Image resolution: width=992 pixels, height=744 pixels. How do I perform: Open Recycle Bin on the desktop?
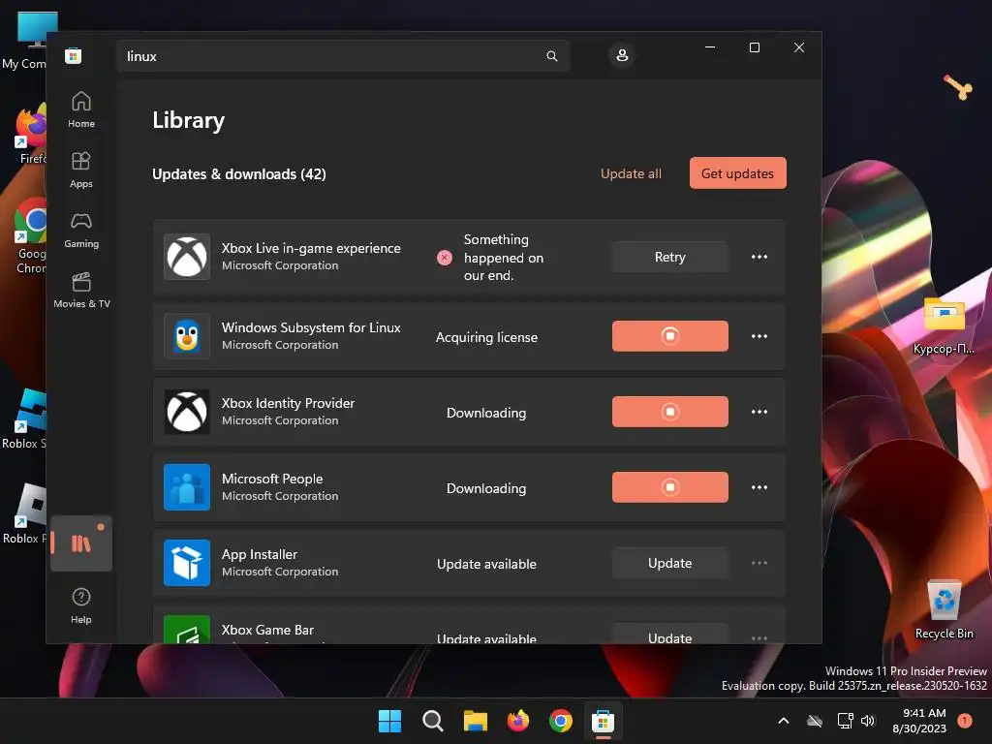click(944, 609)
